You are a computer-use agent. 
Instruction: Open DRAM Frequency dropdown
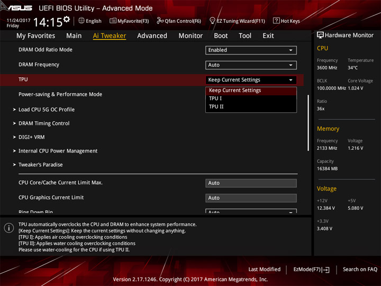click(x=251, y=65)
